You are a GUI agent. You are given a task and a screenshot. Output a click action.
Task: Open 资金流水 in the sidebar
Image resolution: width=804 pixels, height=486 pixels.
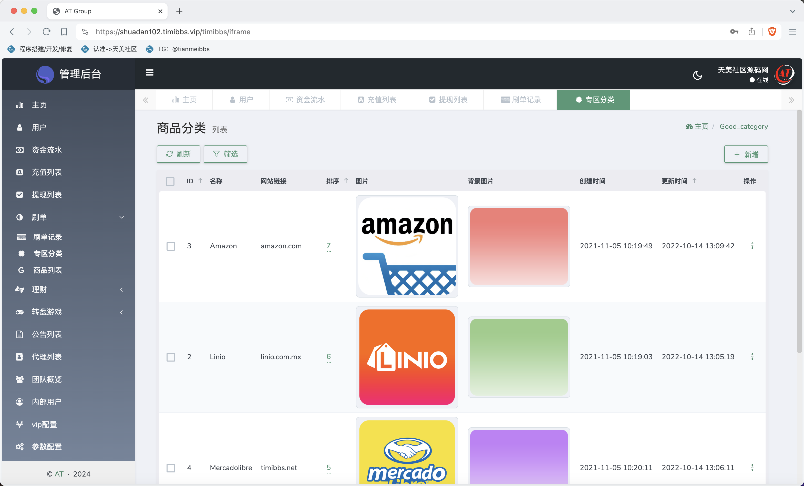68,150
